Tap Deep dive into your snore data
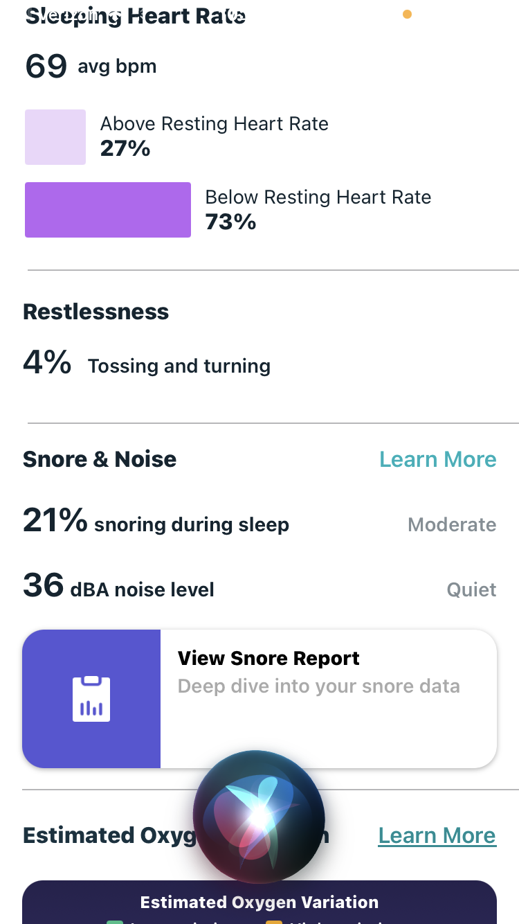Screen dimensions: 519x924 click(318, 686)
